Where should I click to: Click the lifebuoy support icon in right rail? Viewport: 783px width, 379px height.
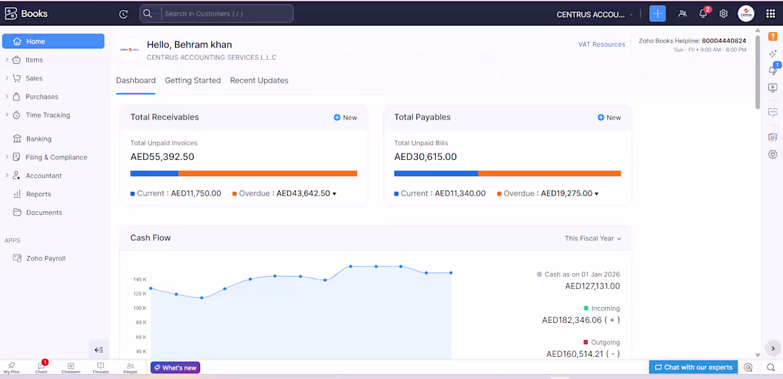pyautogui.click(x=772, y=154)
